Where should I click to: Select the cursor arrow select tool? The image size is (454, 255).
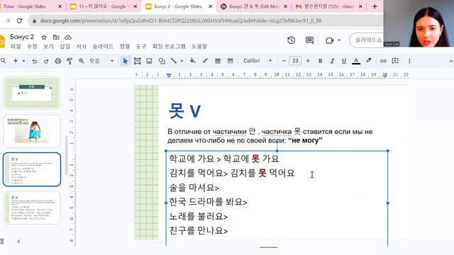click(x=125, y=61)
